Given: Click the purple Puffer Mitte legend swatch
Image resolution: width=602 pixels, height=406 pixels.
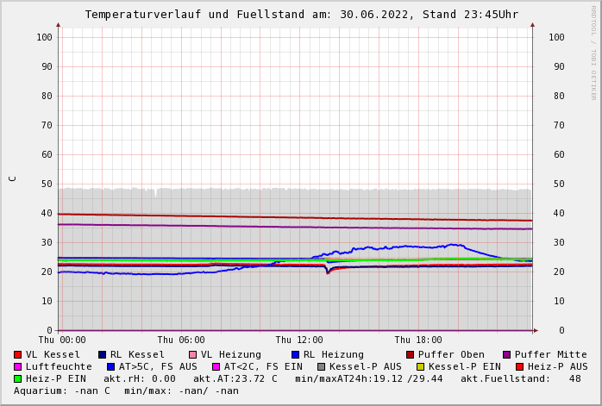Looking at the screenshot, I should pos(507,355).
